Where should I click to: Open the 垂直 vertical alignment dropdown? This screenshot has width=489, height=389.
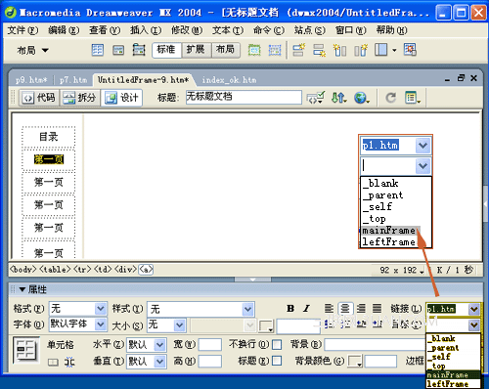click(x=159, y=361)
